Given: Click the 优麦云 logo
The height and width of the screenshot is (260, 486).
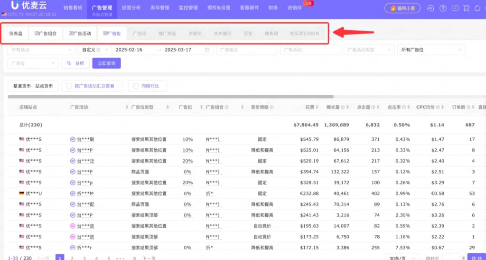Looking at the screenshot, I should click(29, 5).
